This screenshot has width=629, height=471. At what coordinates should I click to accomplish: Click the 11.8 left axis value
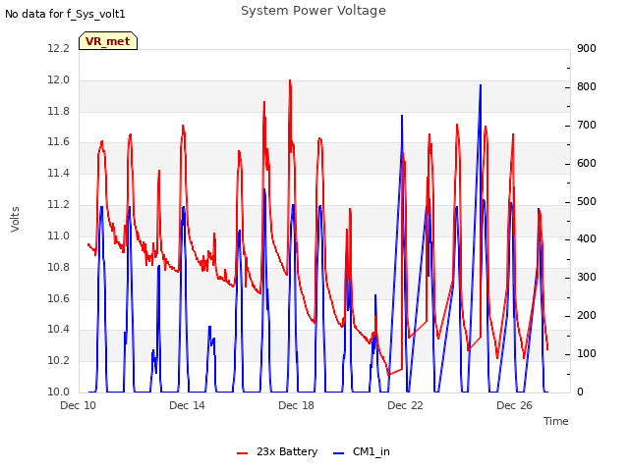[59, 111]
